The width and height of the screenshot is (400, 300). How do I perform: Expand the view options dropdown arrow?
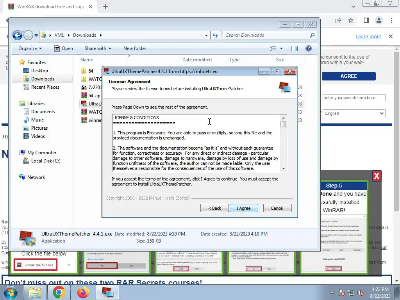[x=281, y=48]
